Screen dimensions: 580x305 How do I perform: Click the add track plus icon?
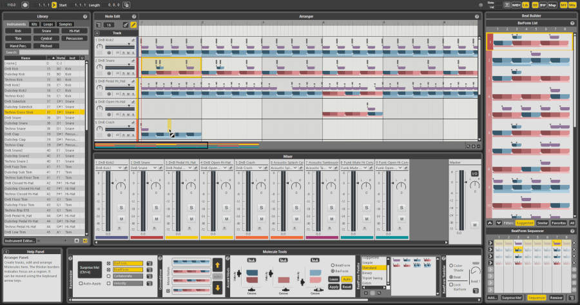pos(97,34)
